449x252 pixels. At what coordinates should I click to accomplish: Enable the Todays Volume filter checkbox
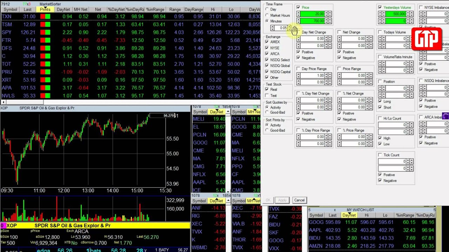point(380,32)
